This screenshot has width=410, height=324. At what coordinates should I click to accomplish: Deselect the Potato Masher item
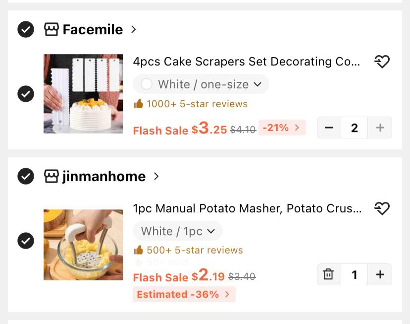[x=26, y=241]
